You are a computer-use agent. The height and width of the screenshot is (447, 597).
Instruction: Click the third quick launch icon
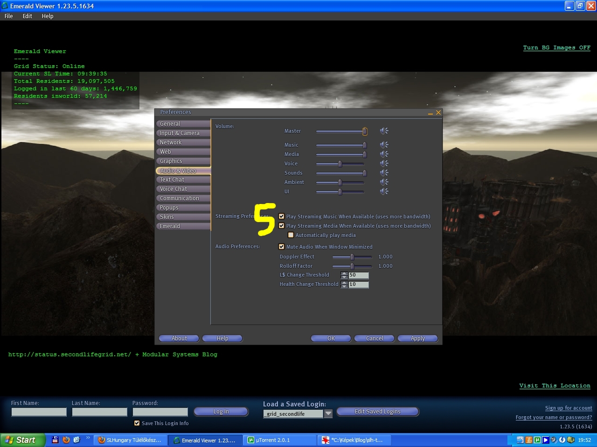pyautogui.click(x=76, y=440)
